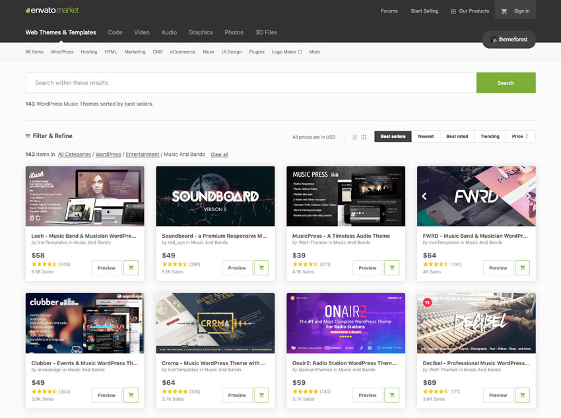This screenshot has width=561, height=418.
Task: Select Plugins subcategory
Action: coord(257,52)
